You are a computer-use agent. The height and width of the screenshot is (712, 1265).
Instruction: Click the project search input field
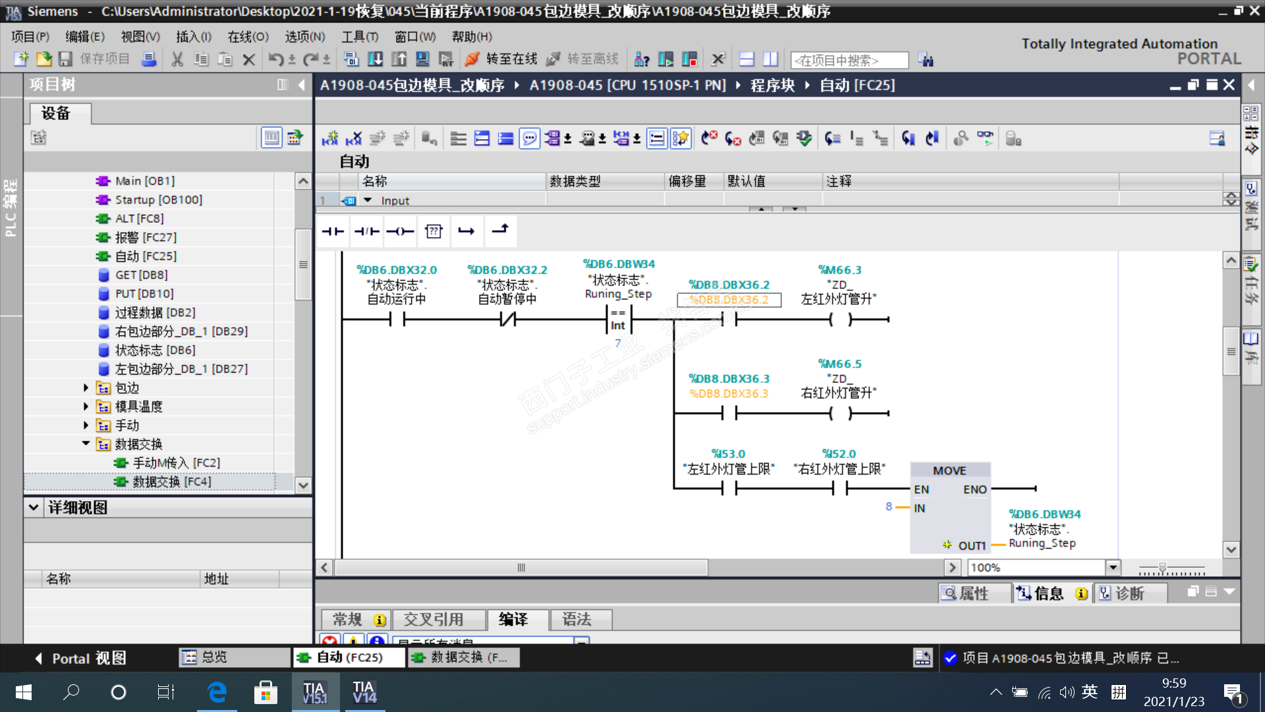849,61
